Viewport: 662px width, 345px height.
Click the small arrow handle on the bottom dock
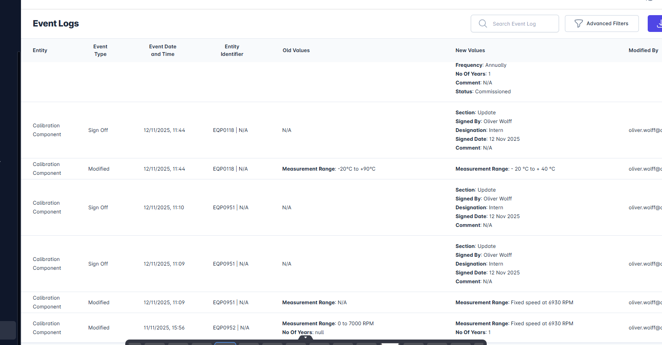coord(306,337)
